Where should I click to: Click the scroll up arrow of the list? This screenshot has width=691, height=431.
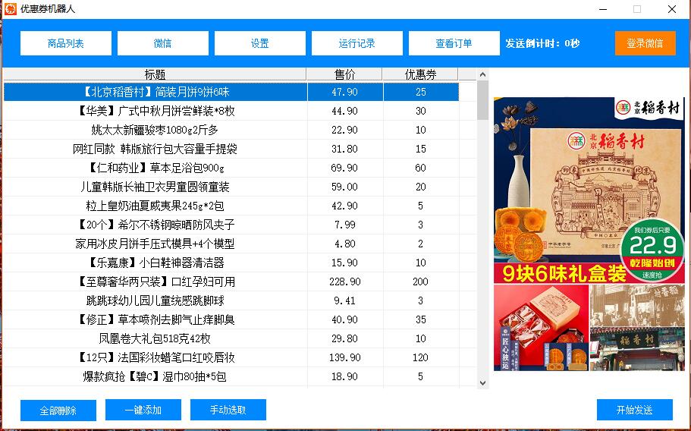tap(482, 74)
